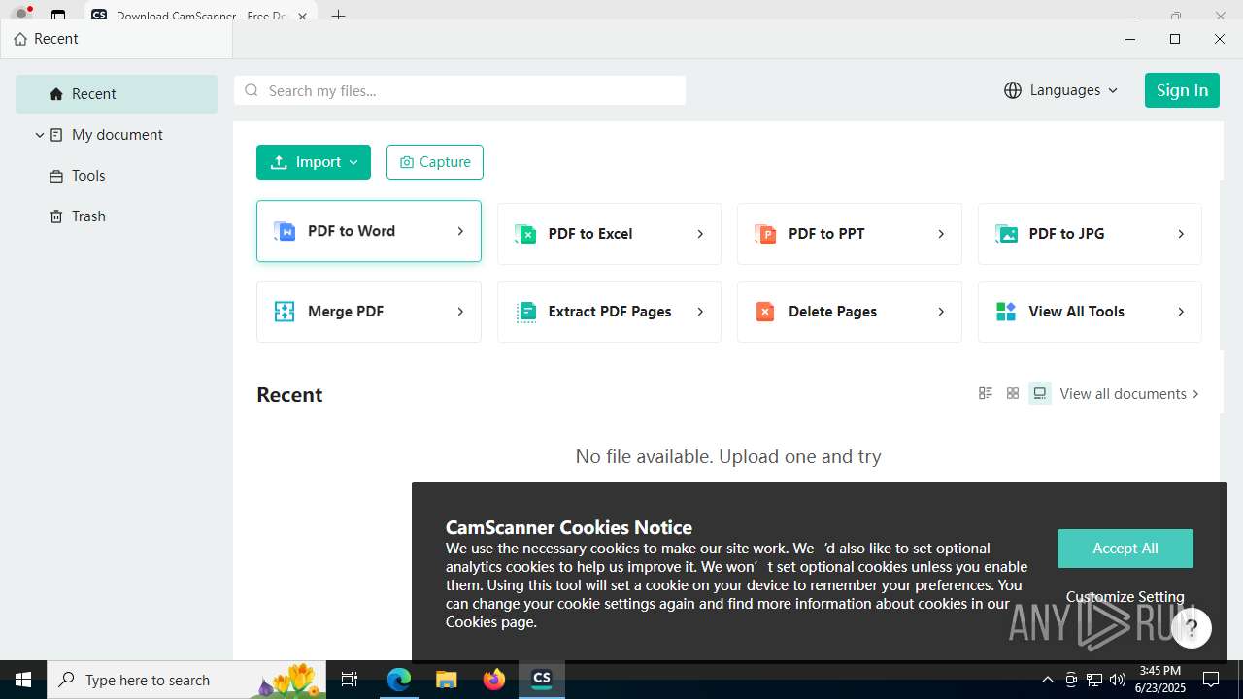1243x699 pixels.
Task: Click the Extract PDF Pages icon
Action: 525,312
